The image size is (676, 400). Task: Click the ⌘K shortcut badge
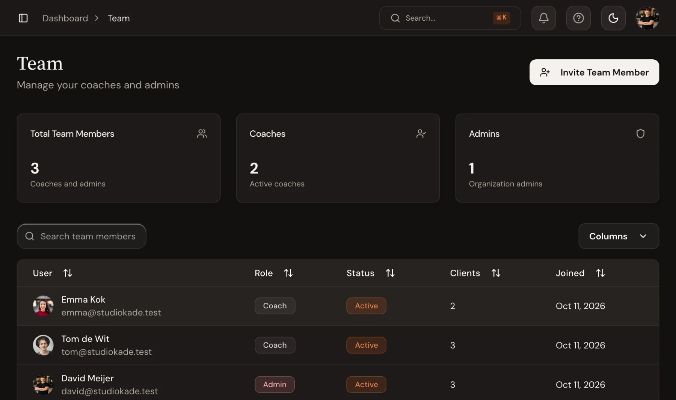[x=501, y=18]
